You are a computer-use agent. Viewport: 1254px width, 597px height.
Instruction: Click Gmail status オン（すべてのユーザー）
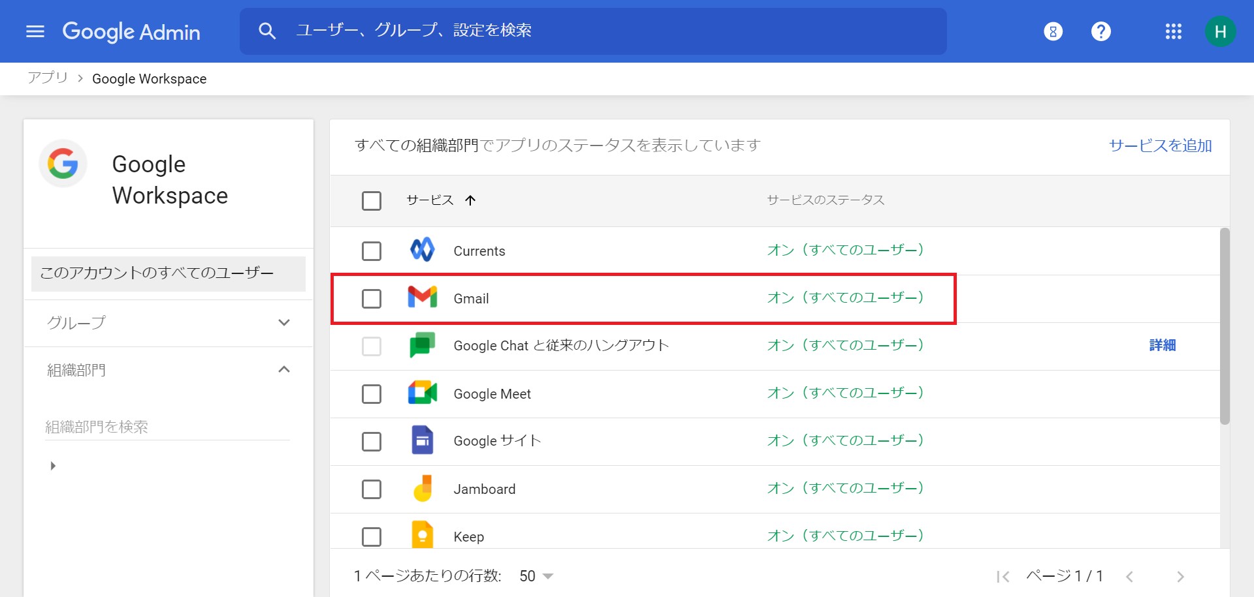tap(845, 298)
